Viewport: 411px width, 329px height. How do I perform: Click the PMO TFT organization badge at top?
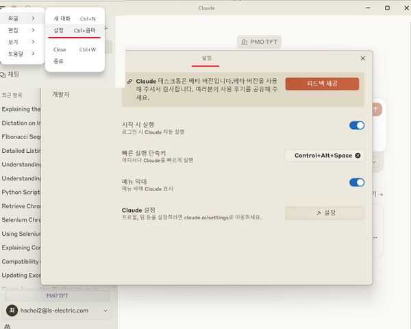click(x=259, y=42)
